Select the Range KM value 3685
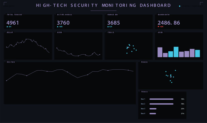The image size is (207, 123). tap(113, 23)
